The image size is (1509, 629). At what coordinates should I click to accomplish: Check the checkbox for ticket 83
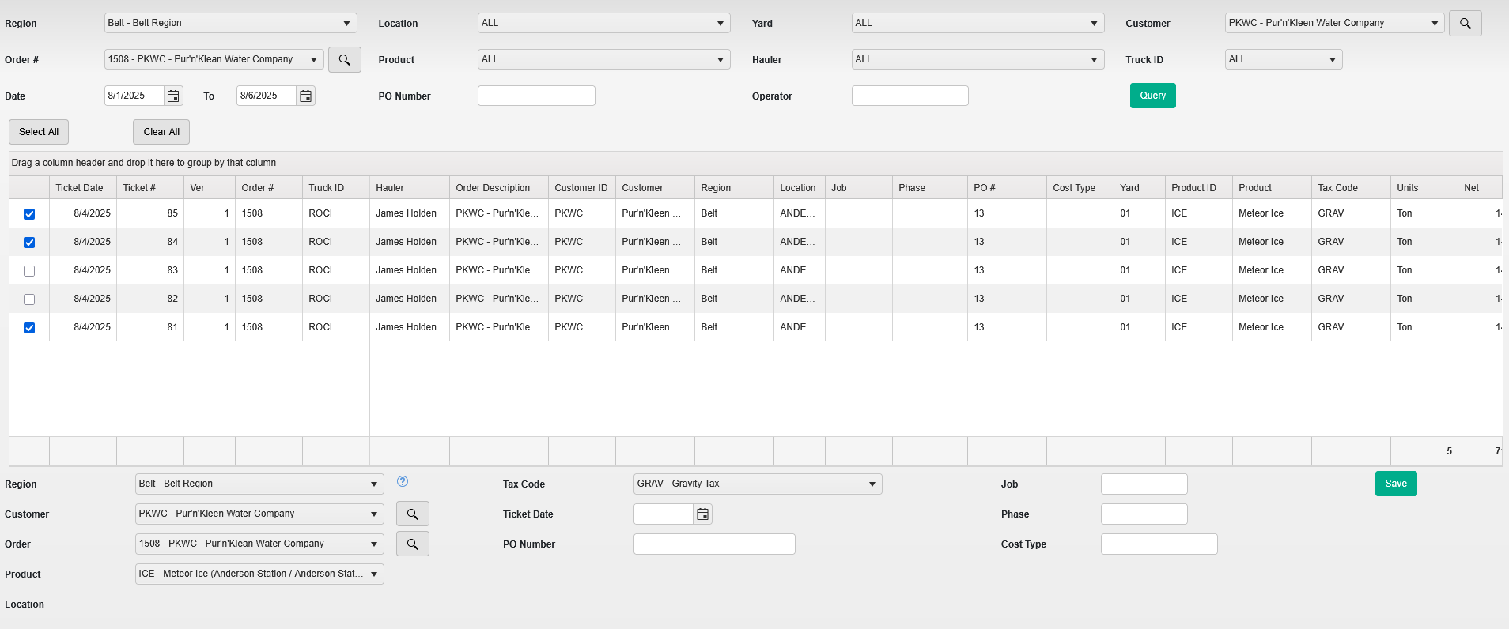29,271
